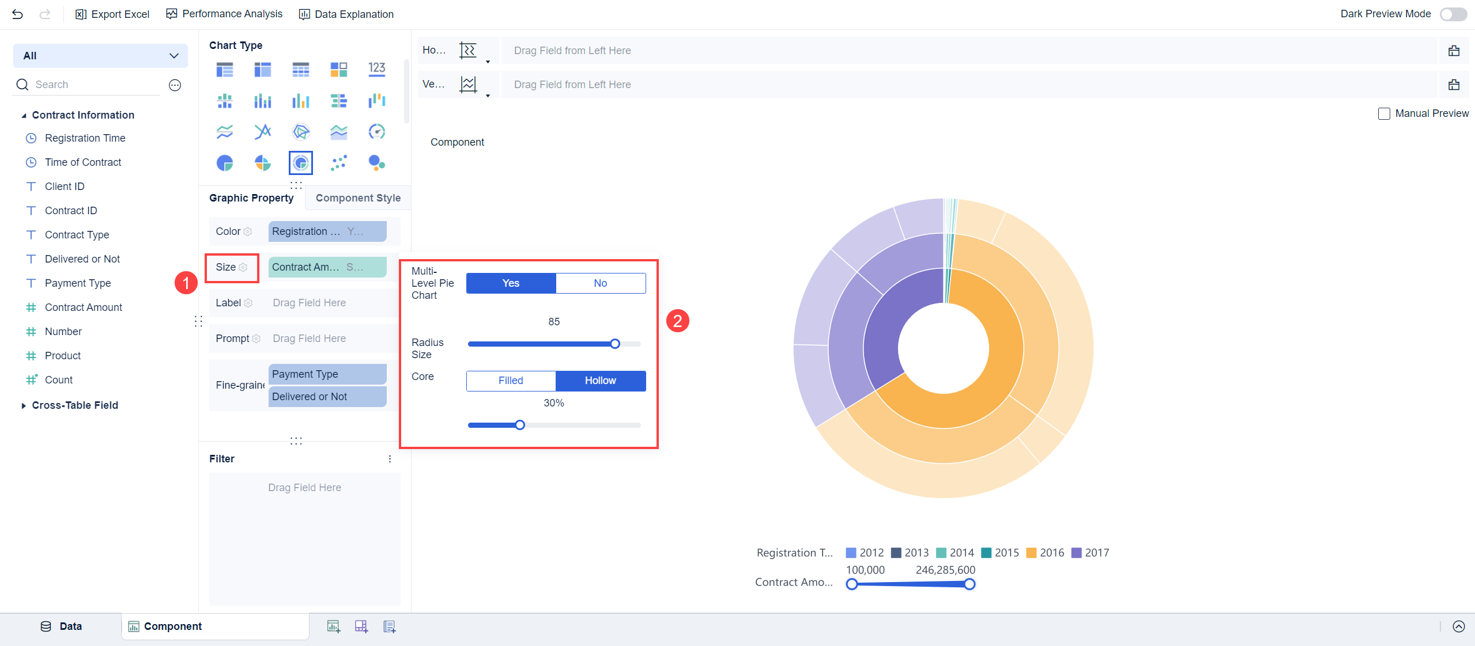
Task: Set Multi-Level Pie Chart to No
Action: (600, 283)
